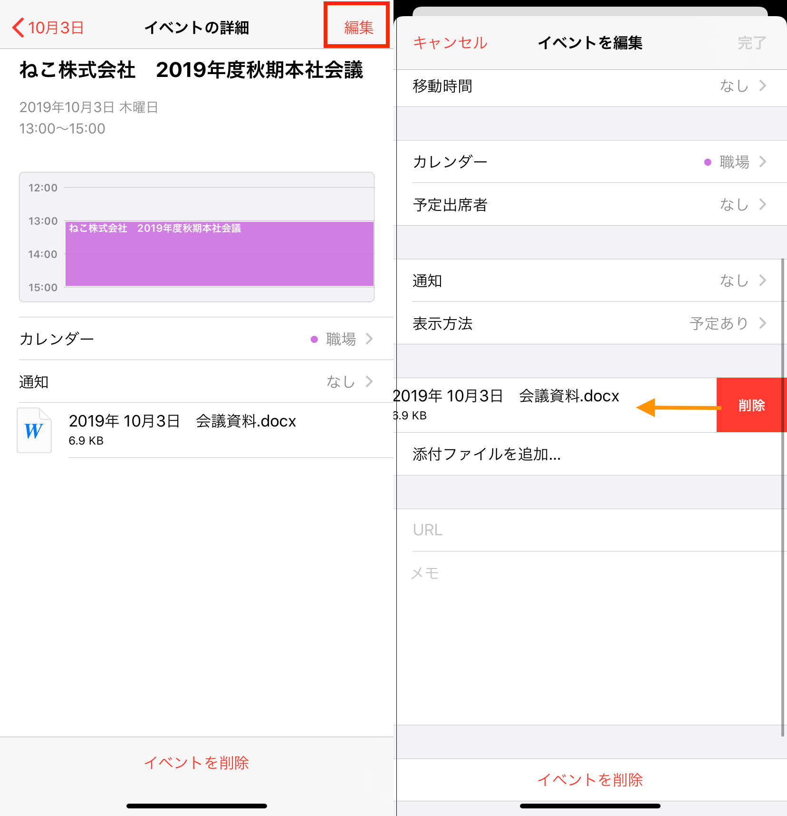Viewport: 787px width, 816px height.
Task: Tap the Word document file icon
Action: pos(34,430)
